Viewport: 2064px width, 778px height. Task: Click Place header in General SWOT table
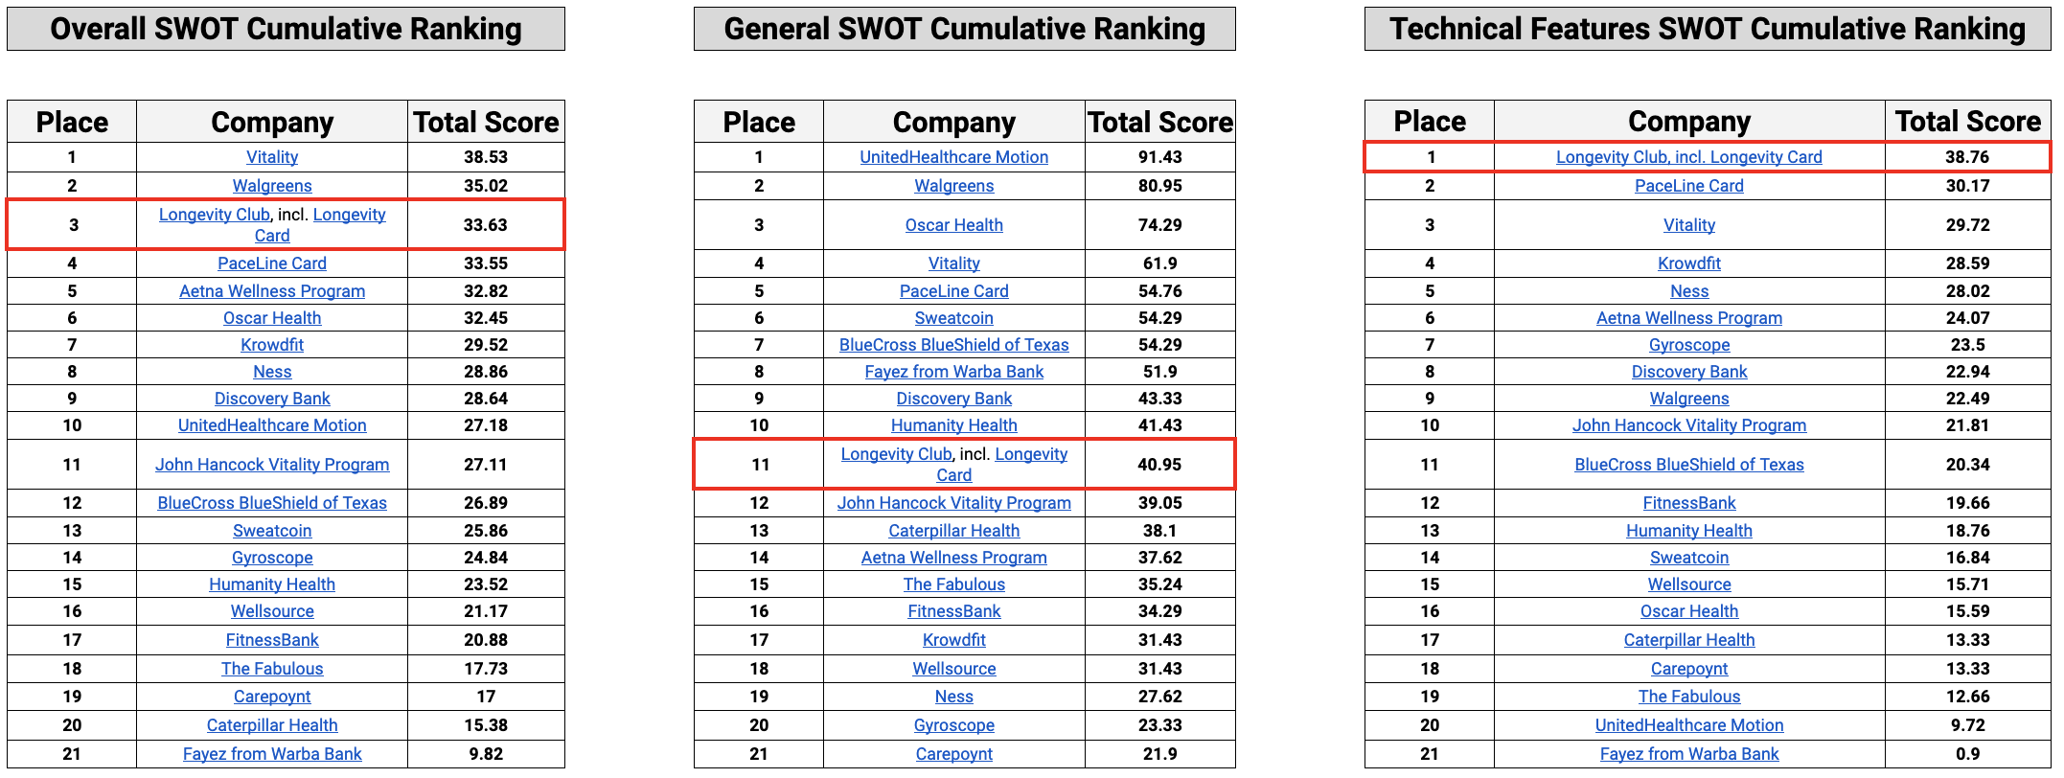point(759,123)
